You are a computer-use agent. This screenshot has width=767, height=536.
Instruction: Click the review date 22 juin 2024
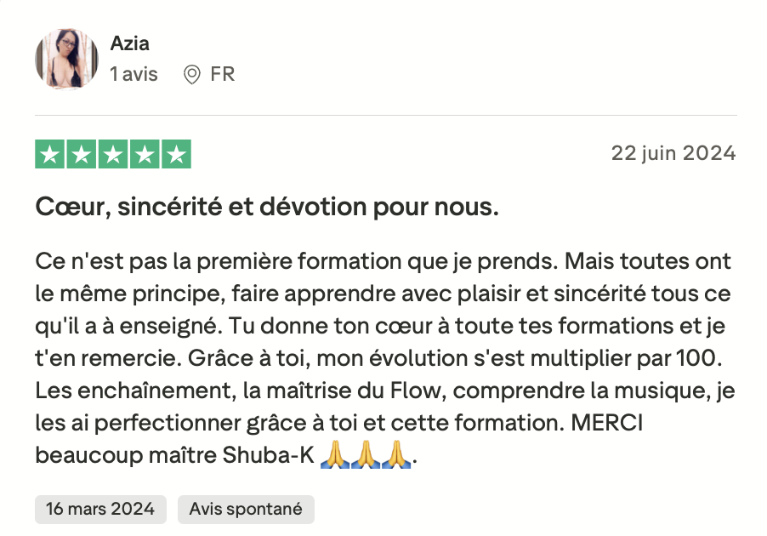pyautogui.click(x=673, y=153)
